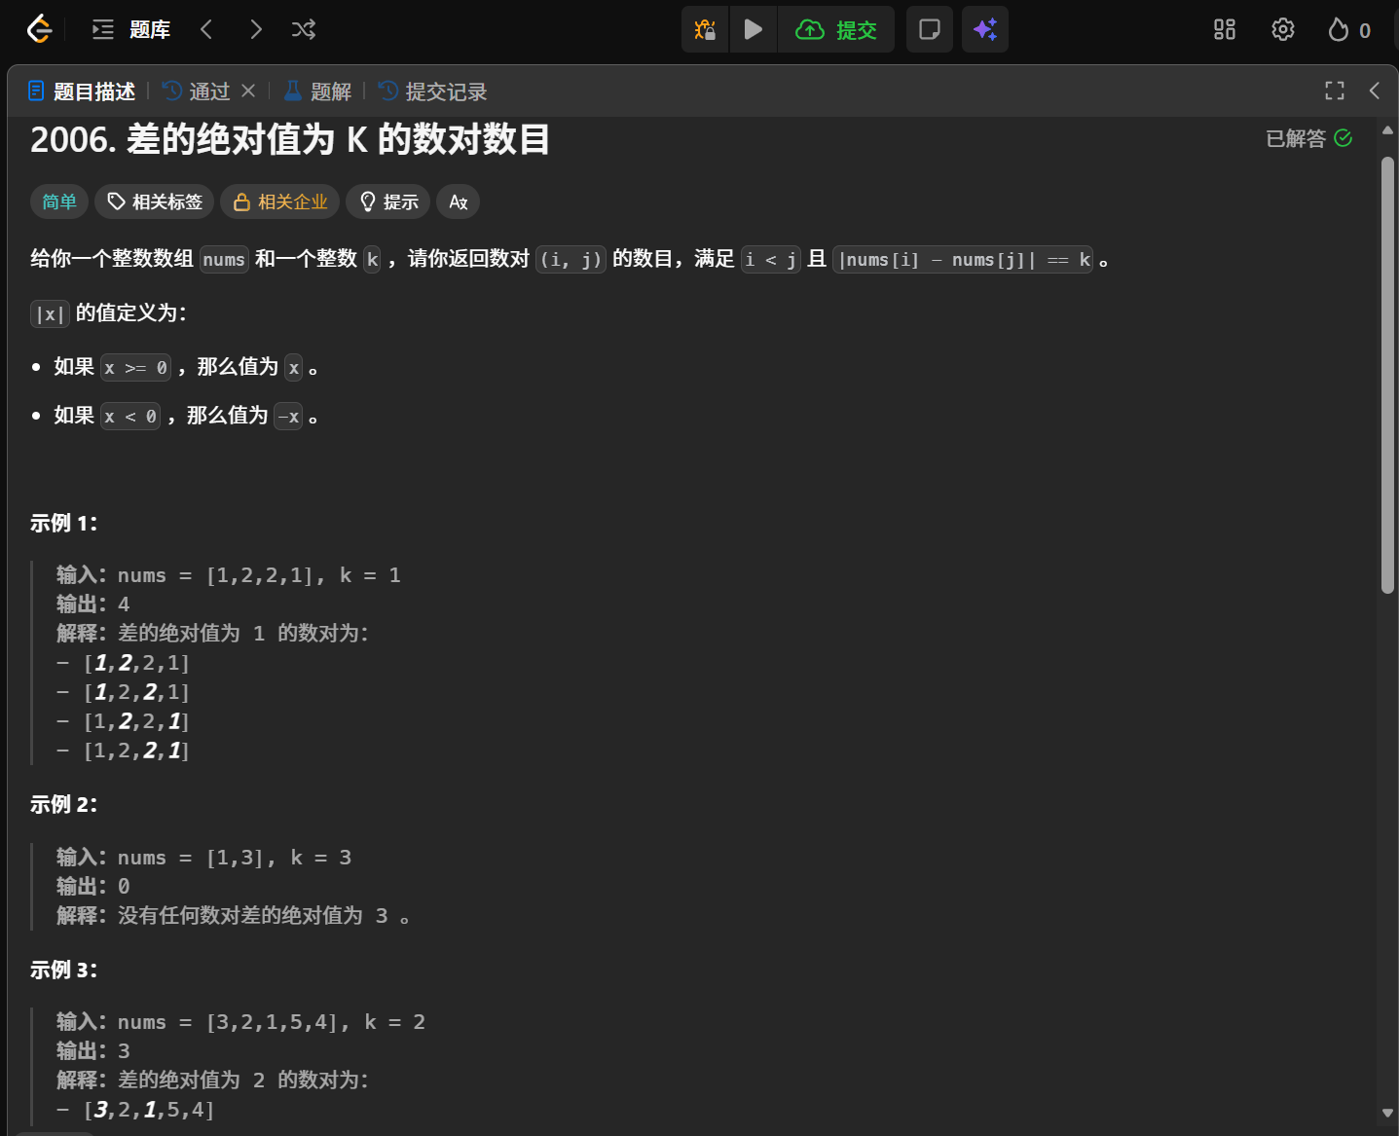This screenshot has width=1399, height=1136.
Task: Click the inline code x >= 0
Action: pos(135,368)
